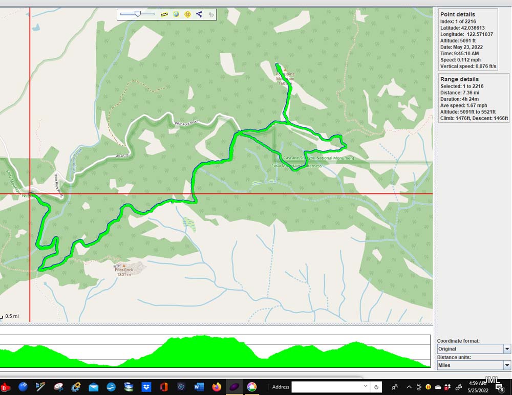Click the greyed-out hand edit icon
Viewport: 512px width, 395px height.
[211, 14]
